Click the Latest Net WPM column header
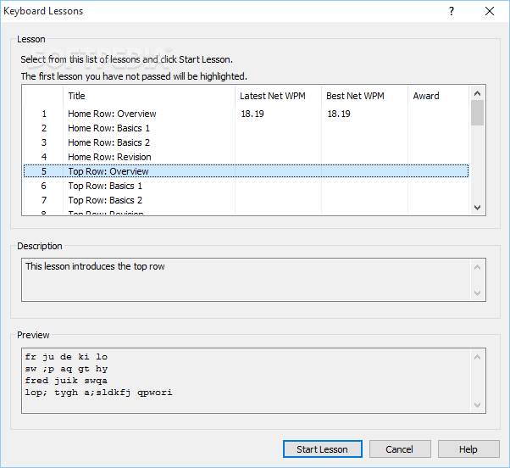Viewport: 510px width, 468px height. click(278, 96)
